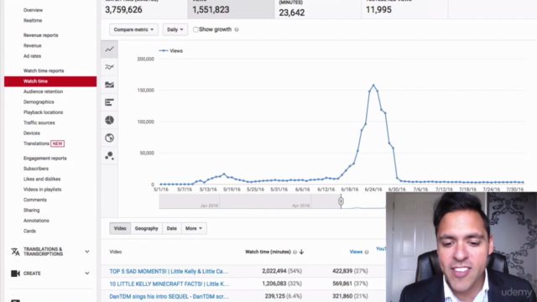The image size is (537, 302).
Task: Click the Translations & Transcriptions icon
Action: click(15, 252)
